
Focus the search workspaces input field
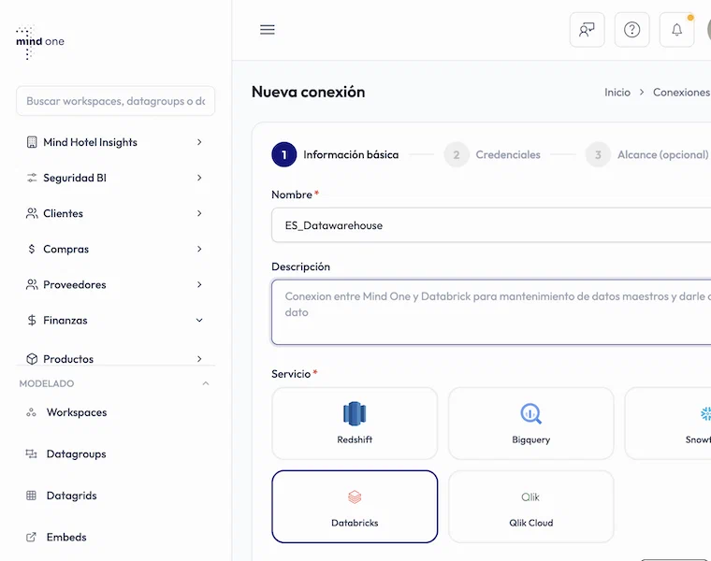116,101
